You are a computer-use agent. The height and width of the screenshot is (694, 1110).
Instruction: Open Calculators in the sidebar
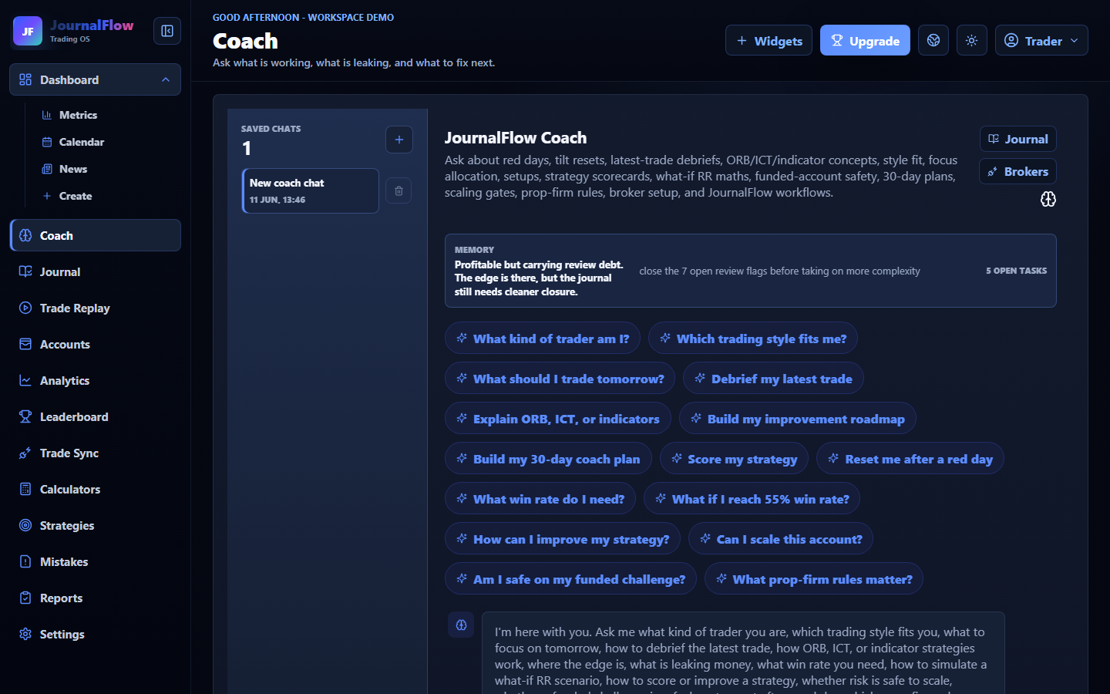tap(96, 489)
